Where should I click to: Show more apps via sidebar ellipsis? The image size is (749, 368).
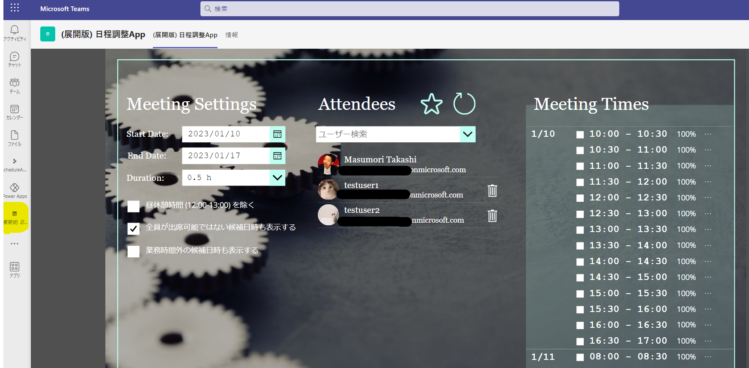[15, 244]
